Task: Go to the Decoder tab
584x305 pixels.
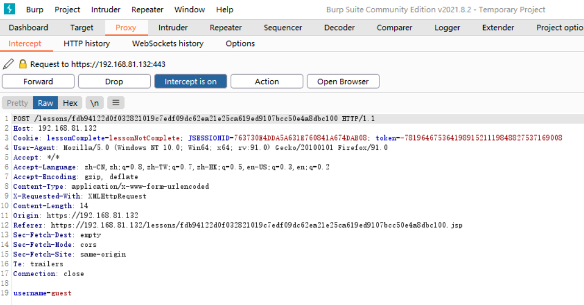Action: (x=339, y=28)
